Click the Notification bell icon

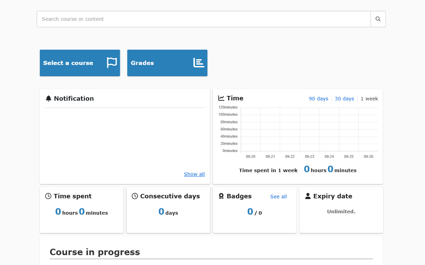[x=49, y=99]
